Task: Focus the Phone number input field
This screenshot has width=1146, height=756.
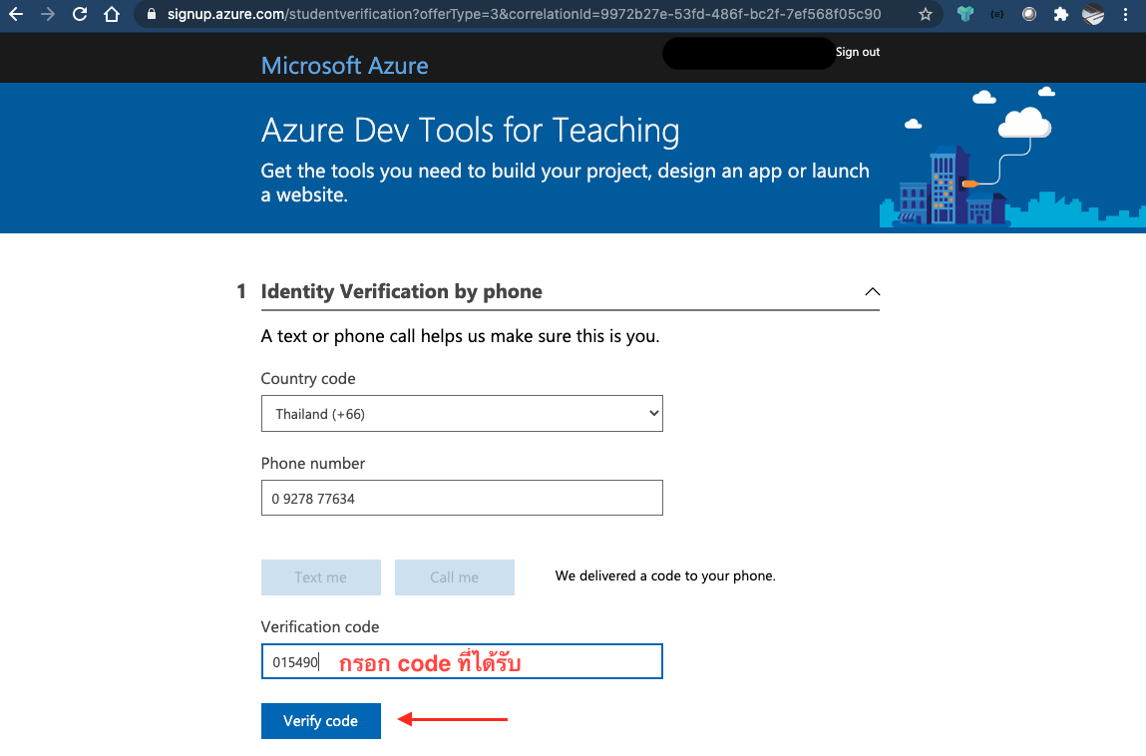Action: (462, 499)
